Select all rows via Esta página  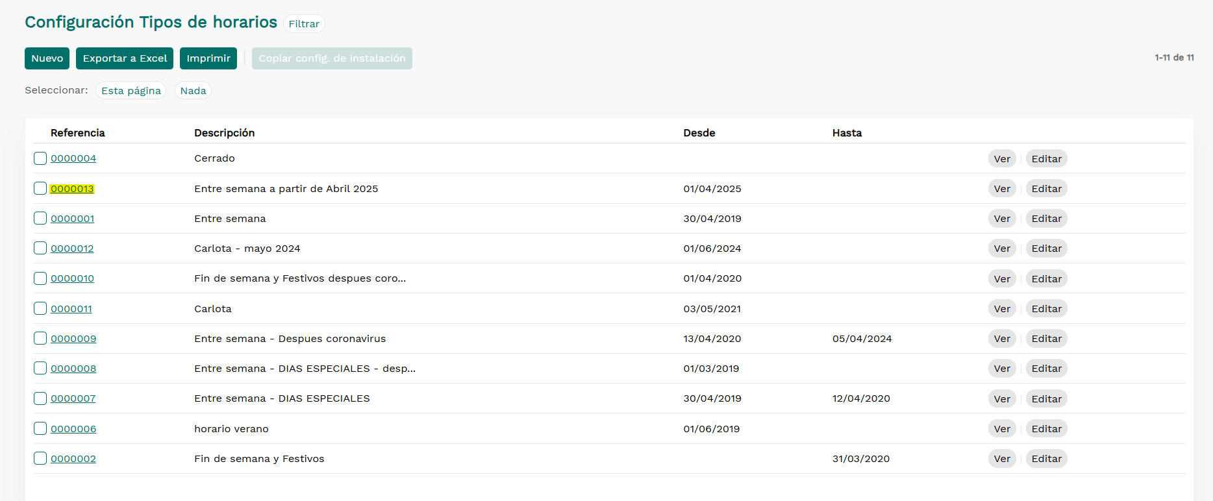[131, 91]
